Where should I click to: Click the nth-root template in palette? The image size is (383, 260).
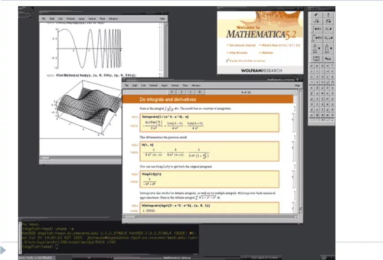tap(328, 21)
